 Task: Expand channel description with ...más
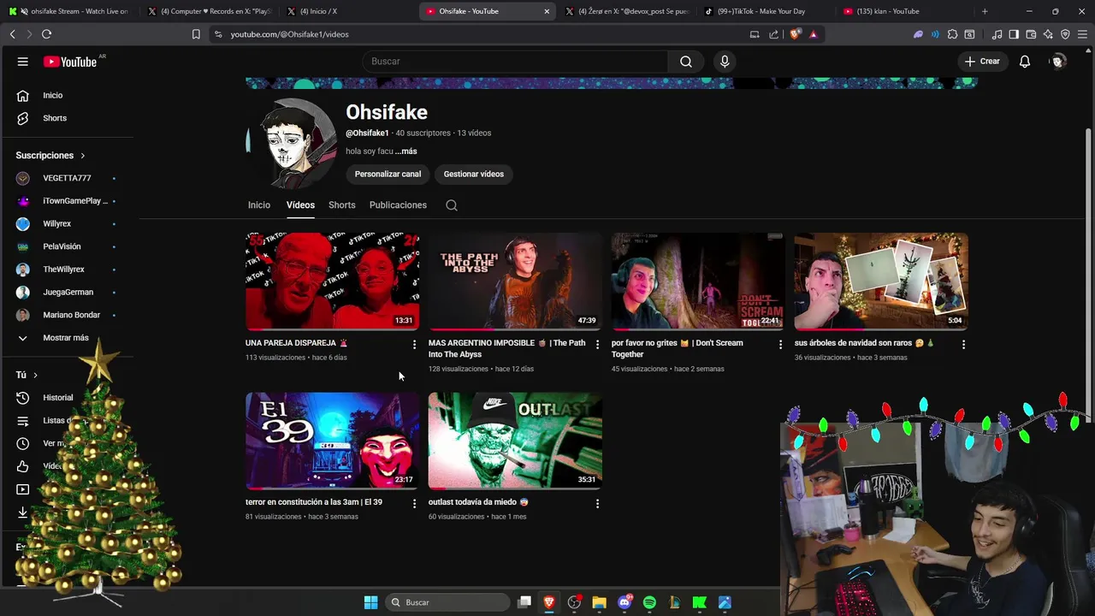point(406,151)
